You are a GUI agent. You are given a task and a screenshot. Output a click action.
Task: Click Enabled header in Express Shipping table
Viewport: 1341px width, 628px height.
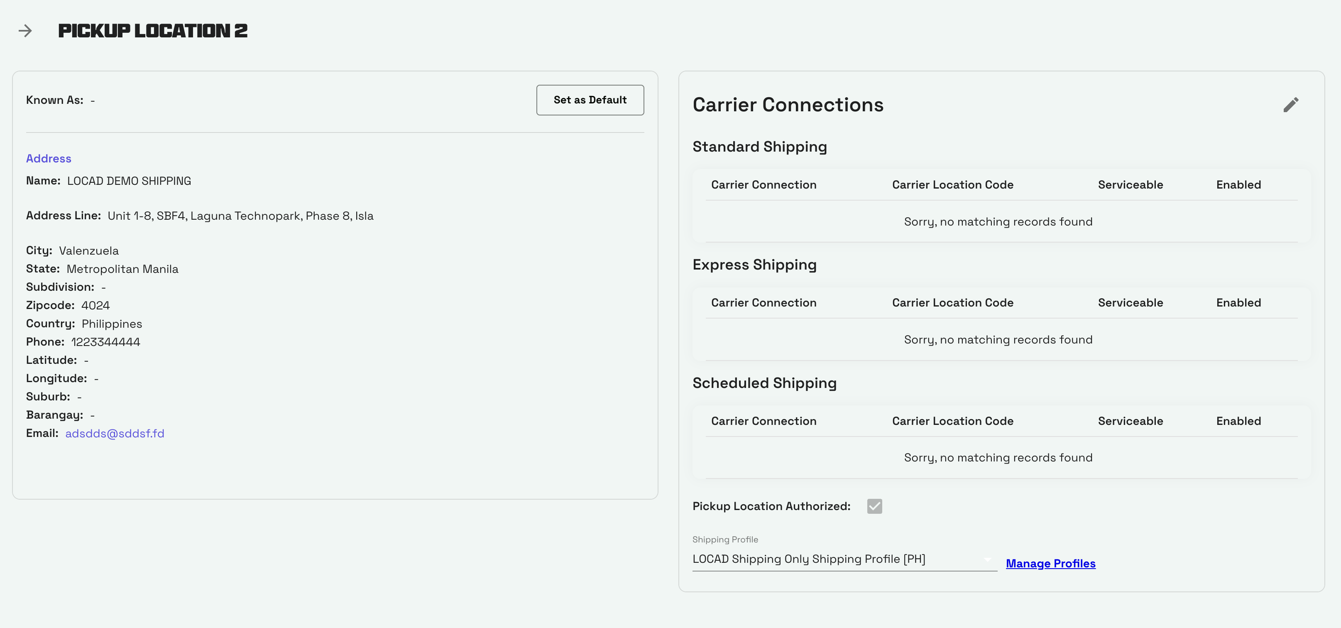click(x=1238, y=302)
